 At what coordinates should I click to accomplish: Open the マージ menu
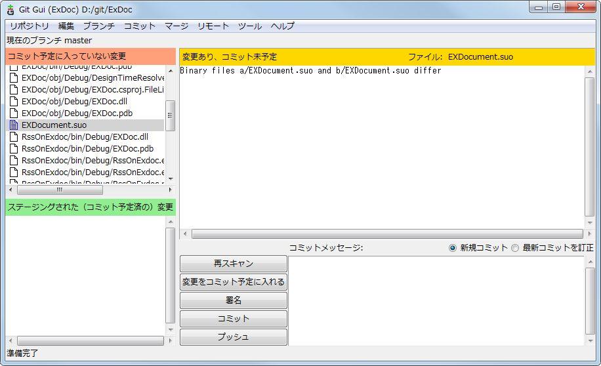tap(176, 26)
